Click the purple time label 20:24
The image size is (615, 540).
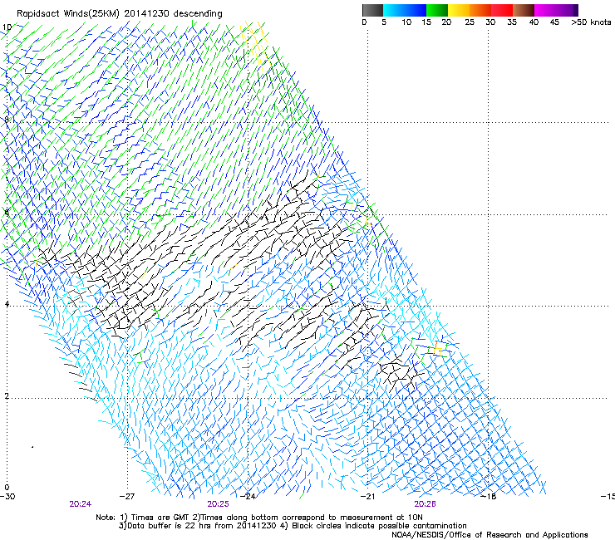(x=80, y=504)
